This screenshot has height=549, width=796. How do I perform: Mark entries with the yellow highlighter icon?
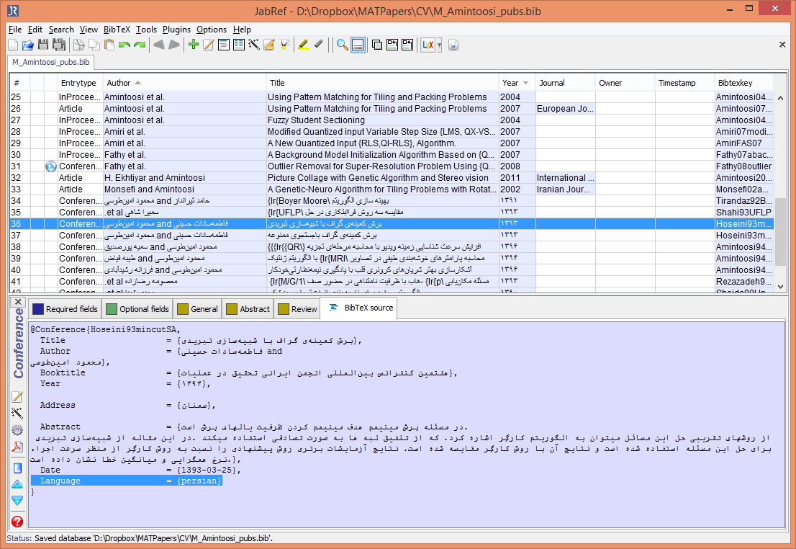click(x=303, y=45)
